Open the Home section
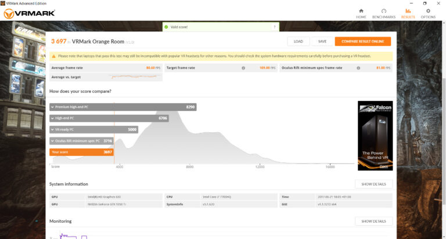This screenshot has height=239, width=446. [361, 13]
